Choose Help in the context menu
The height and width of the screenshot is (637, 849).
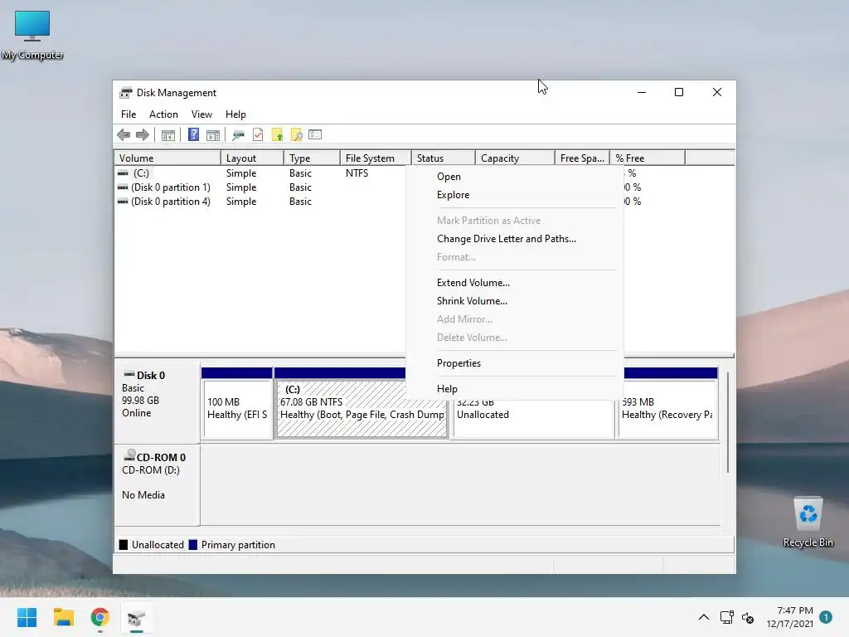[514, 389]
